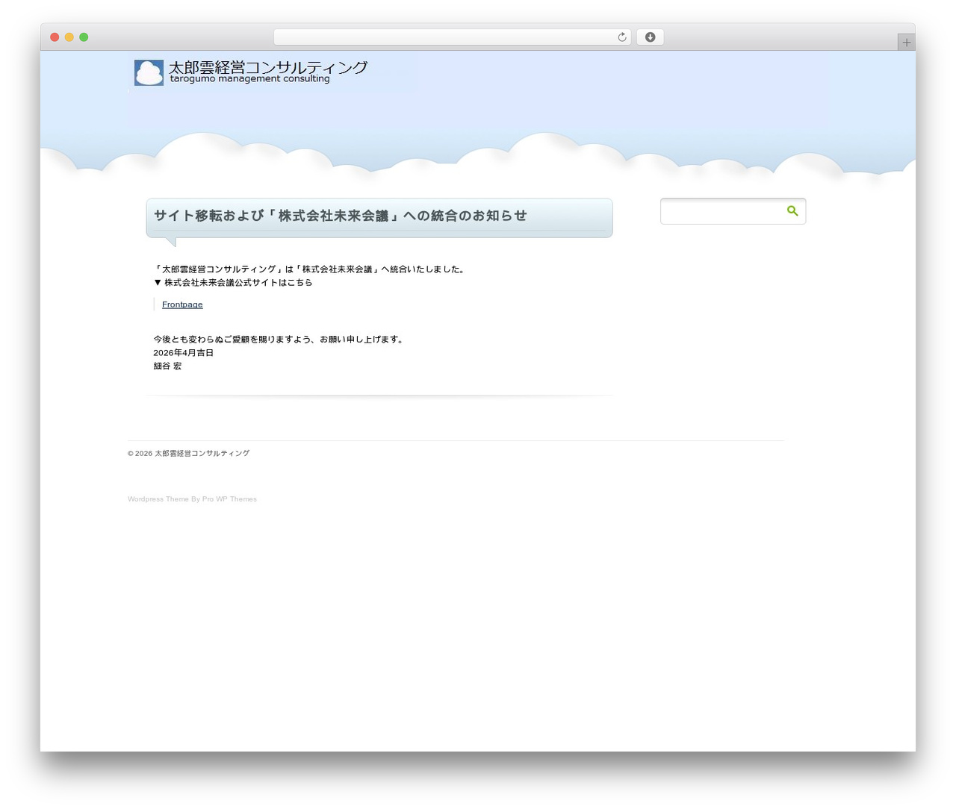Screen dimensions: 956x809
Task: Click the green search magnifier icon
Action: pyautogui.click(x=792, y=211)
